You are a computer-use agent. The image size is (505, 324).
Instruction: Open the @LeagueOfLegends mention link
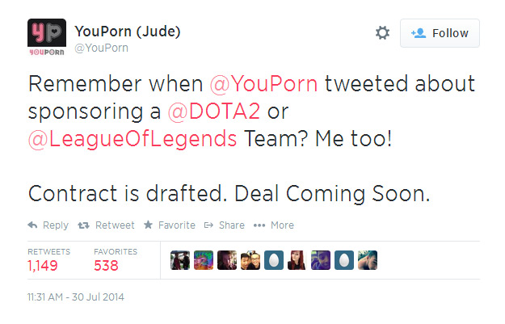click(x=133, y=139)
